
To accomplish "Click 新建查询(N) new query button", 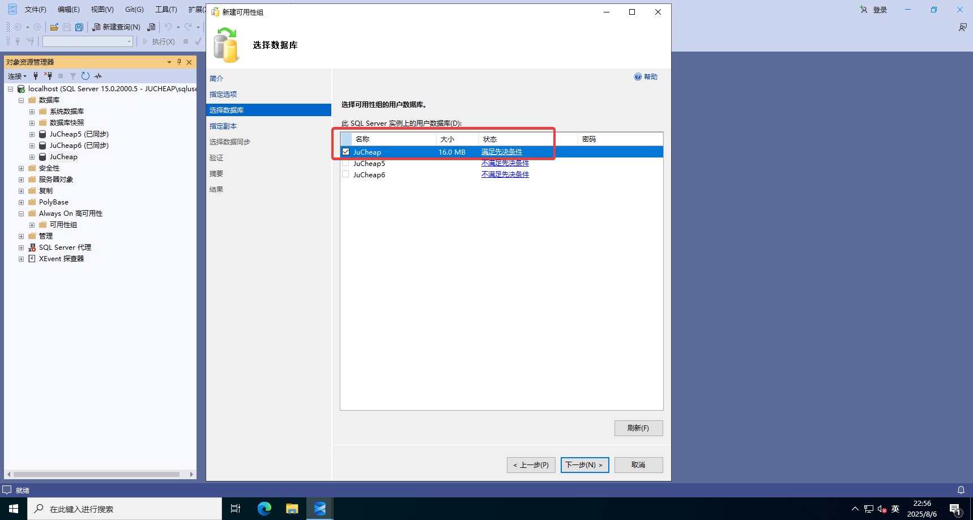I will pyautogui.click(x=117, y=27).
